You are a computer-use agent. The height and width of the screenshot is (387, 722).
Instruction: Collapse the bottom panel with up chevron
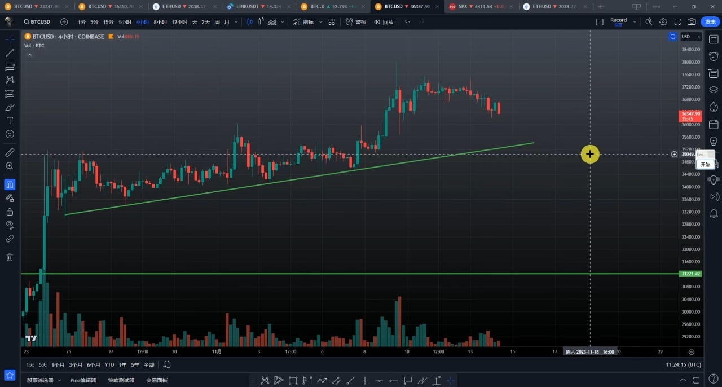[x=683, y=380]
